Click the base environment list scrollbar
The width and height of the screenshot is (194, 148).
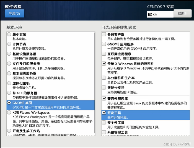click(x=95, y=82)
